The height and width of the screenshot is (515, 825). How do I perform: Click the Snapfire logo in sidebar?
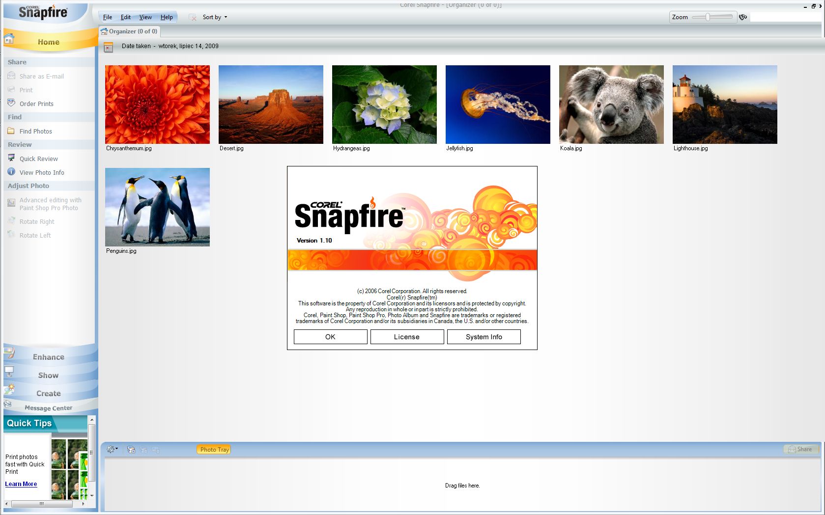click(x=43, y=12)
